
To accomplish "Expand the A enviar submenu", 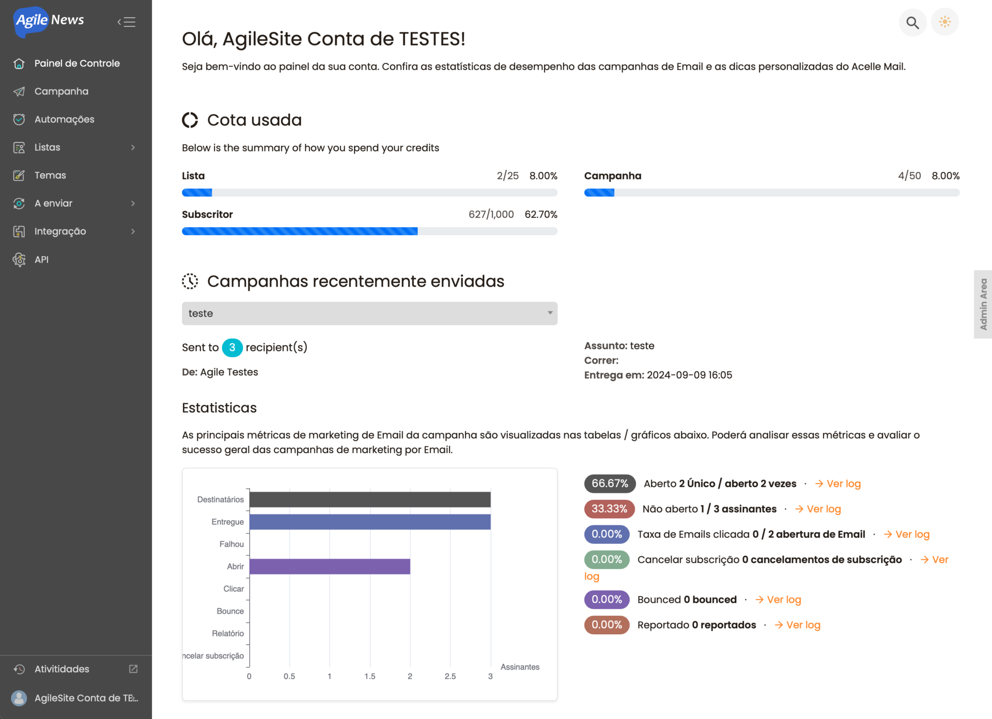I will coord(133,203).
